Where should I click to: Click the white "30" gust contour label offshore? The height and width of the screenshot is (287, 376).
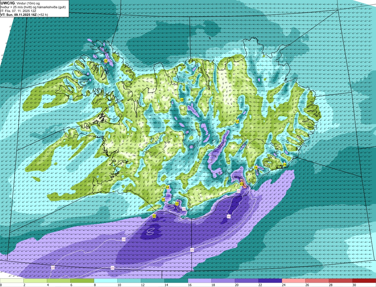coord(229,216)
